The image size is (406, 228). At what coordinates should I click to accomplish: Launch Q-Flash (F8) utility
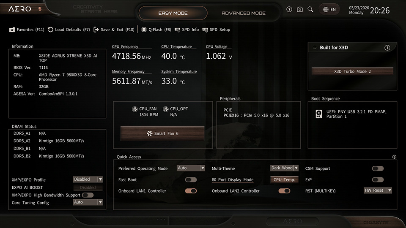[x=156, y=30]
